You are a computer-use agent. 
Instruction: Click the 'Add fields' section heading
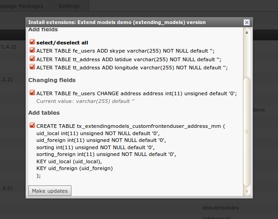pos(43,29)
